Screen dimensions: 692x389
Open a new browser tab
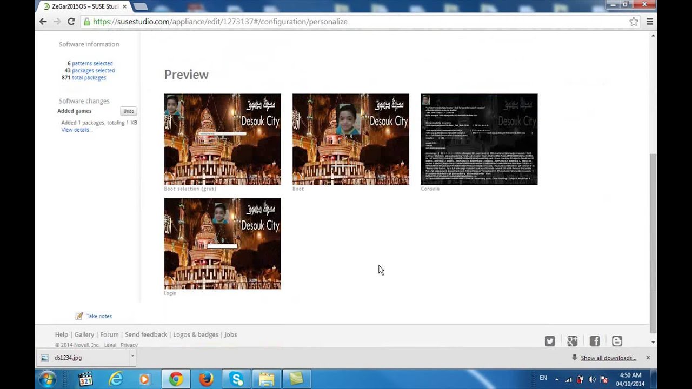140,6
